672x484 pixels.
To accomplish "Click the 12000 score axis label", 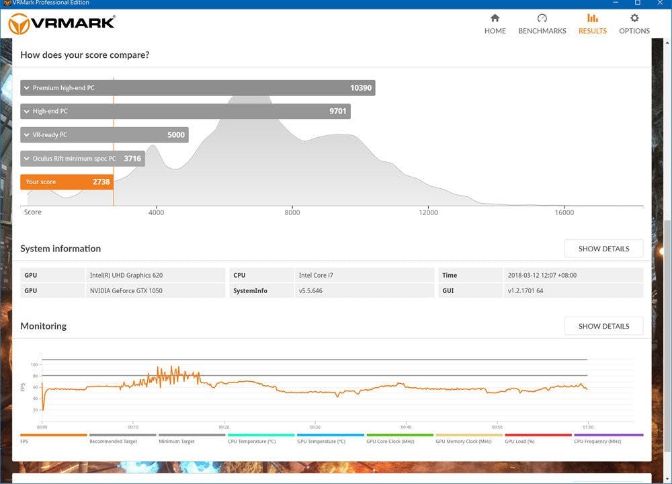I will click(428, 212).
